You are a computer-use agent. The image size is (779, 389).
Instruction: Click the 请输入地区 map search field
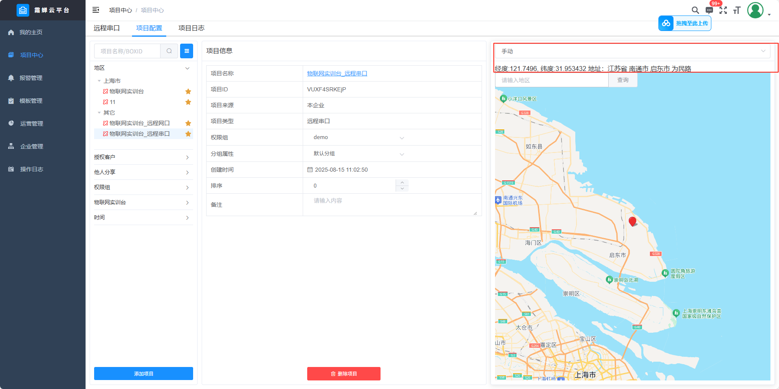[552, 80]
